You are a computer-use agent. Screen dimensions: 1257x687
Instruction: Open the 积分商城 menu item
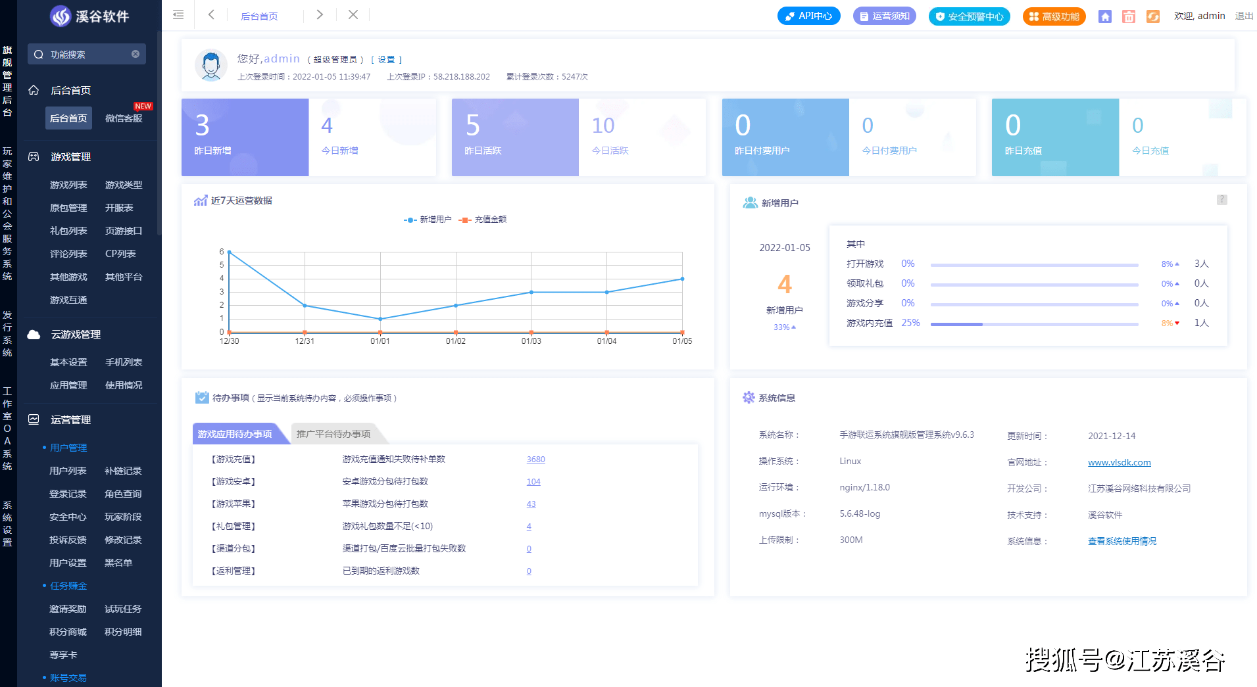[x=68, y=632]
